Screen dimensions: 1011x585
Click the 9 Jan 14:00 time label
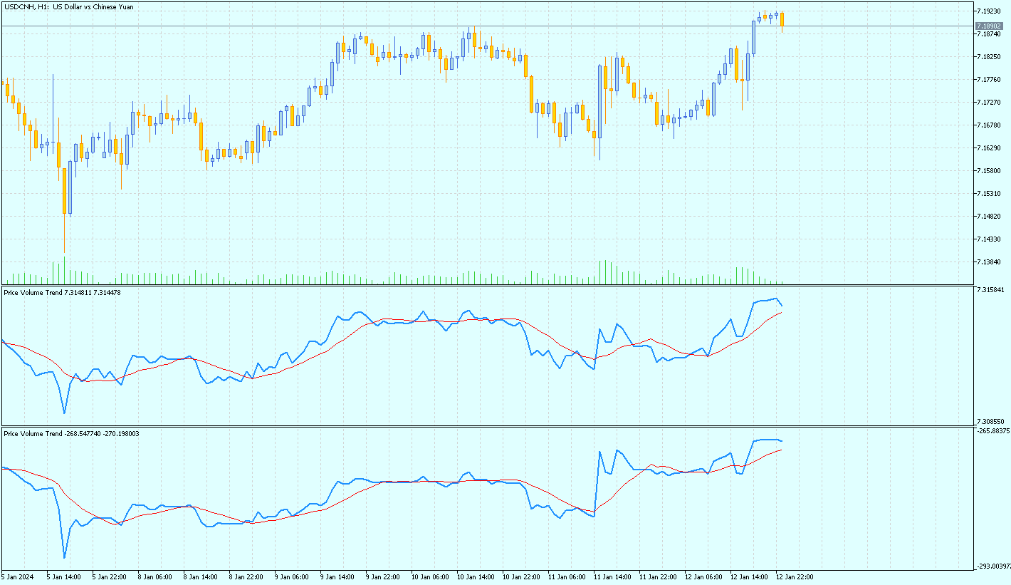click(337, 576)
